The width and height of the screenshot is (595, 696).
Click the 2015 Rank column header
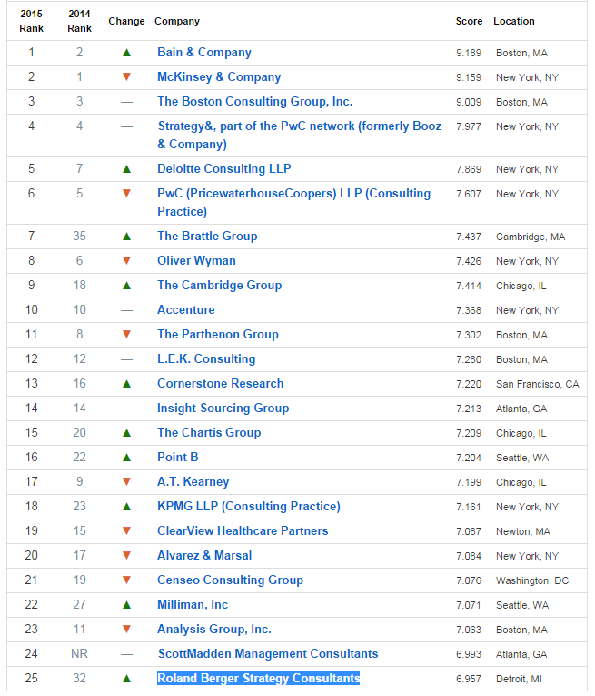[32, 21]
